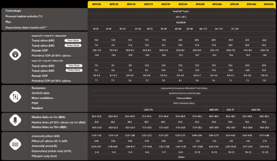Click the MPXC420s column header
277x161 pixels.
tap(269, 4)
